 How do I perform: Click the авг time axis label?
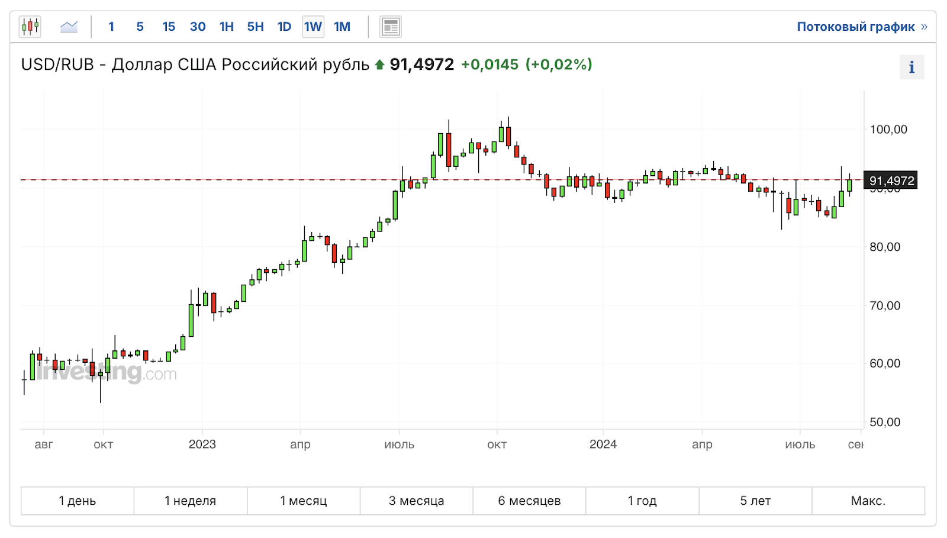44,444
